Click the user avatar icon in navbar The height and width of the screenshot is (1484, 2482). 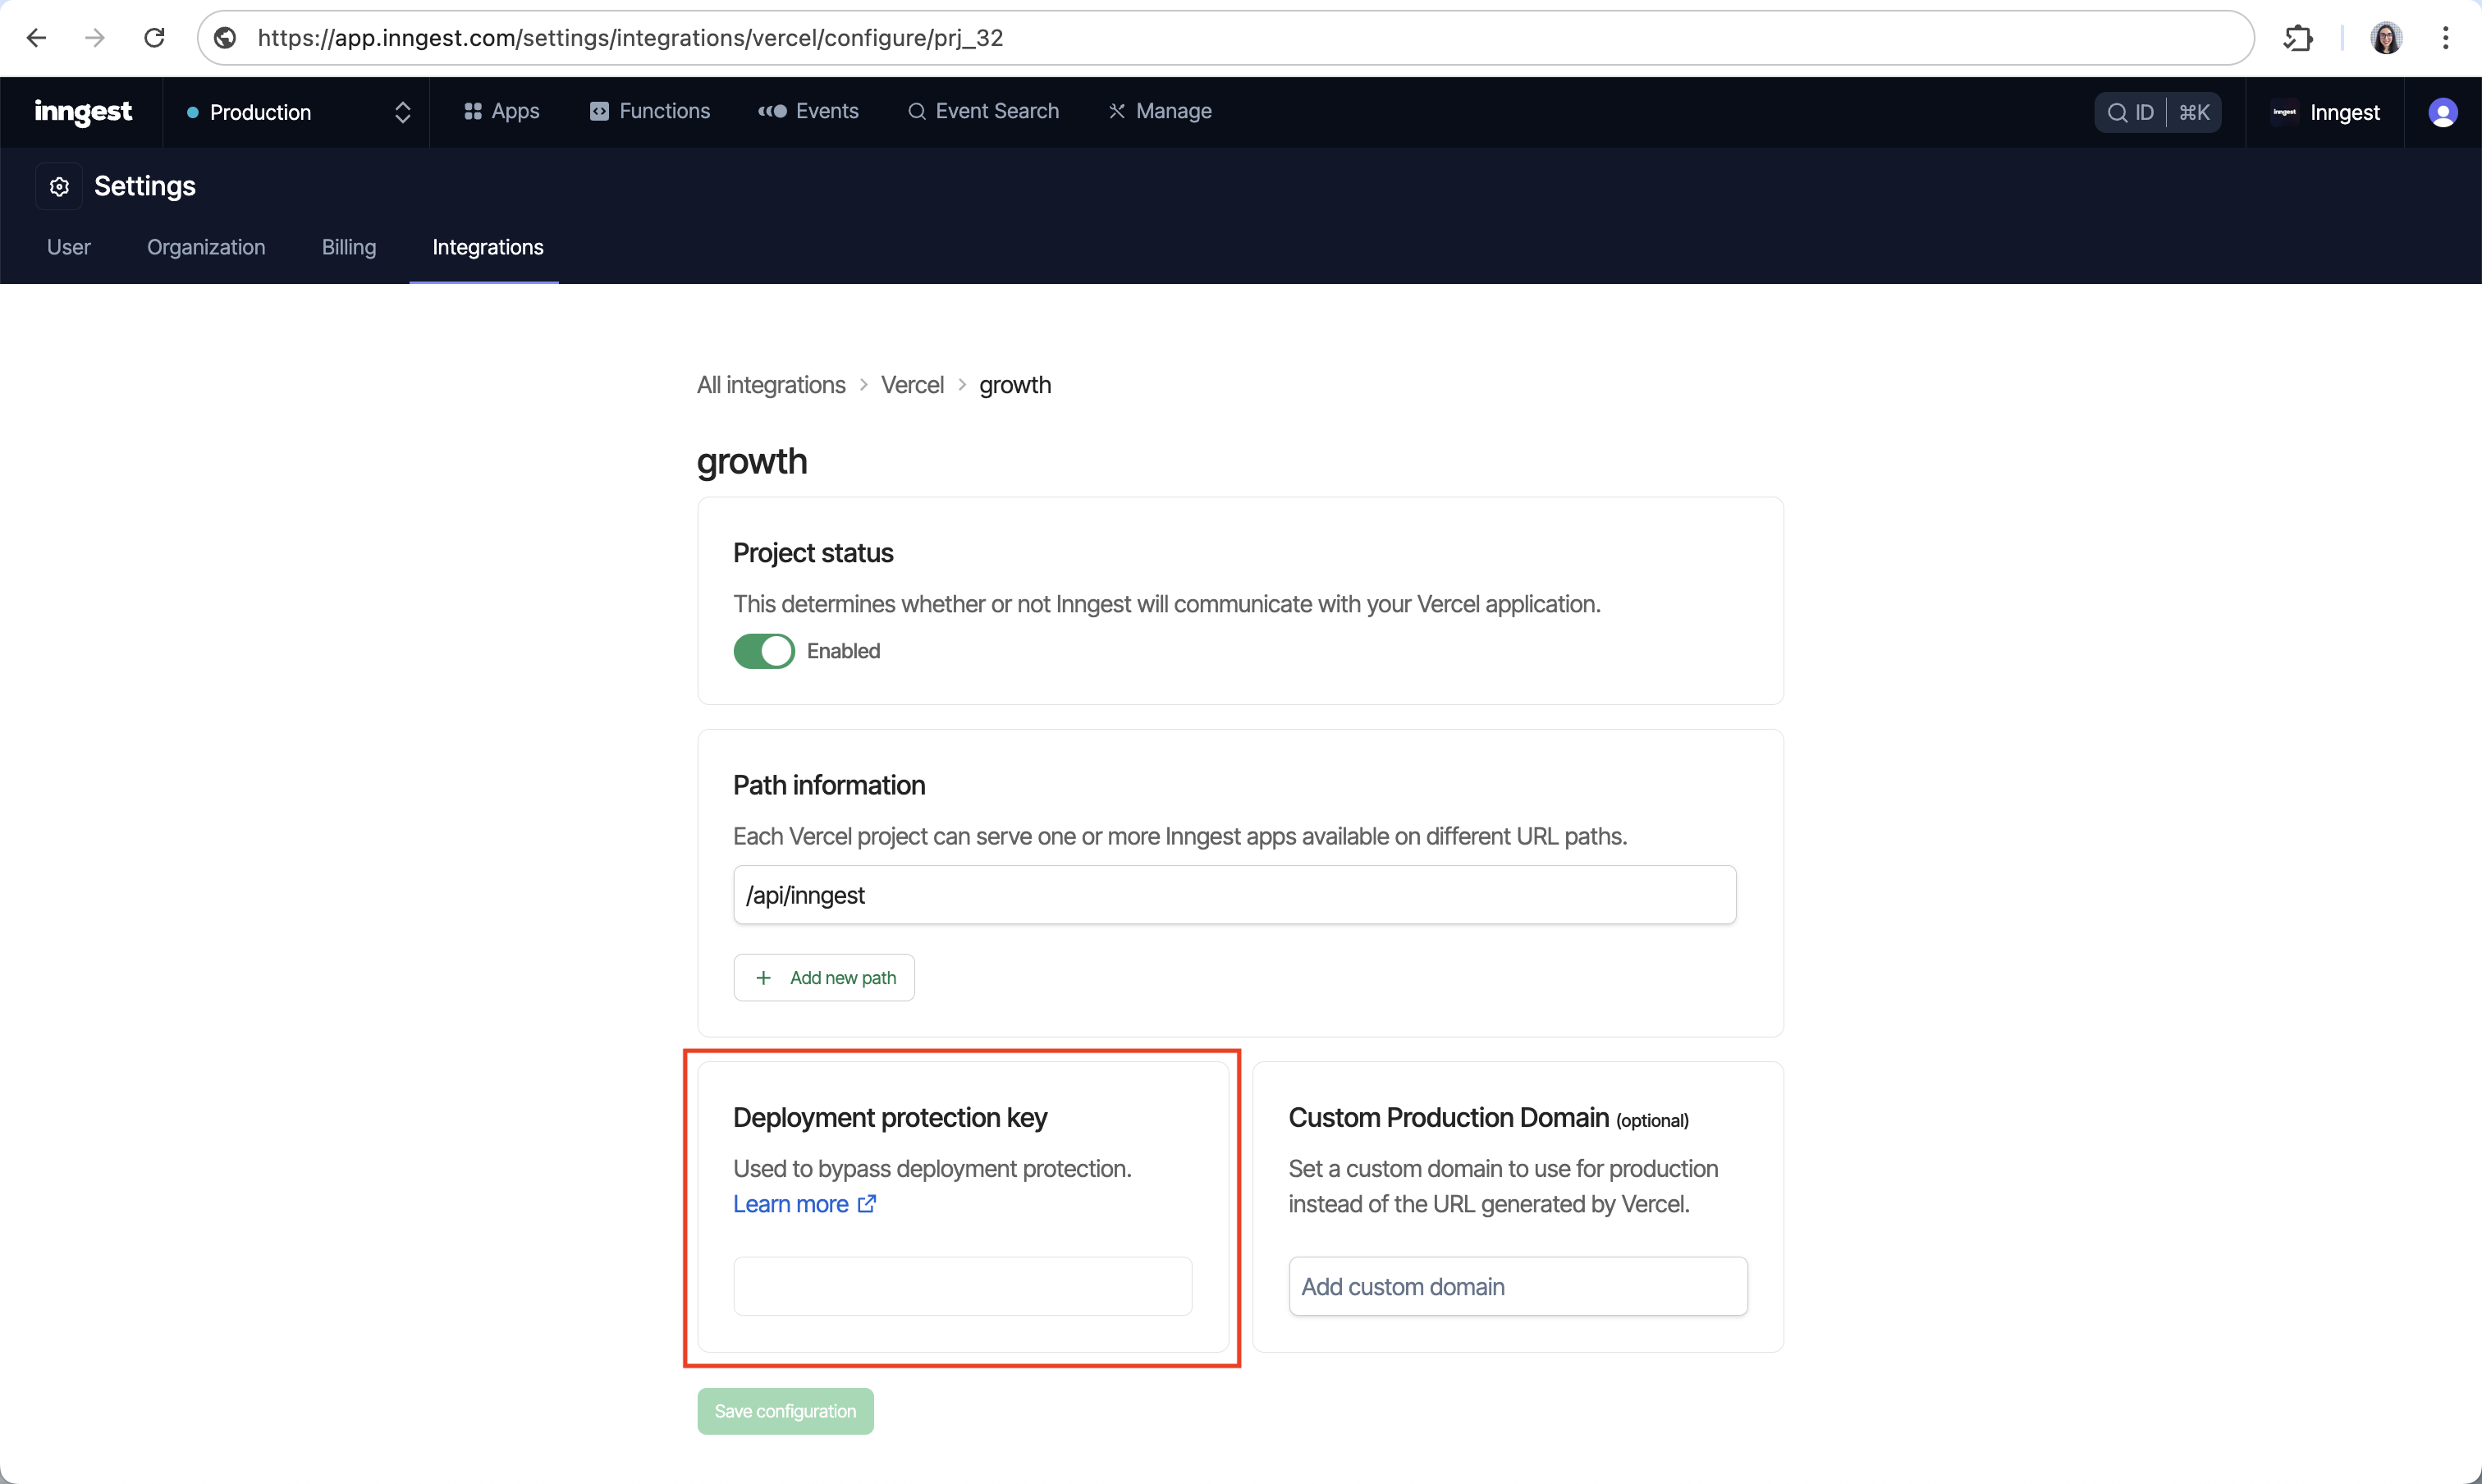coord(2442,112)
